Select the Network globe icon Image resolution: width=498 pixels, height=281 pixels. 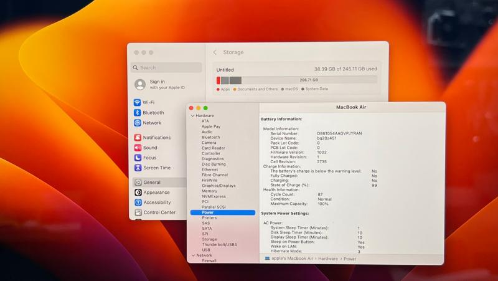pyautogui.click(x=137, y=123)
